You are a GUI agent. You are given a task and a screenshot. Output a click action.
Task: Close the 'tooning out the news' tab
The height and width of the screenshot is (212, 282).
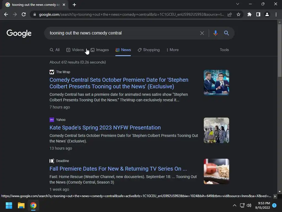point(64,5)
